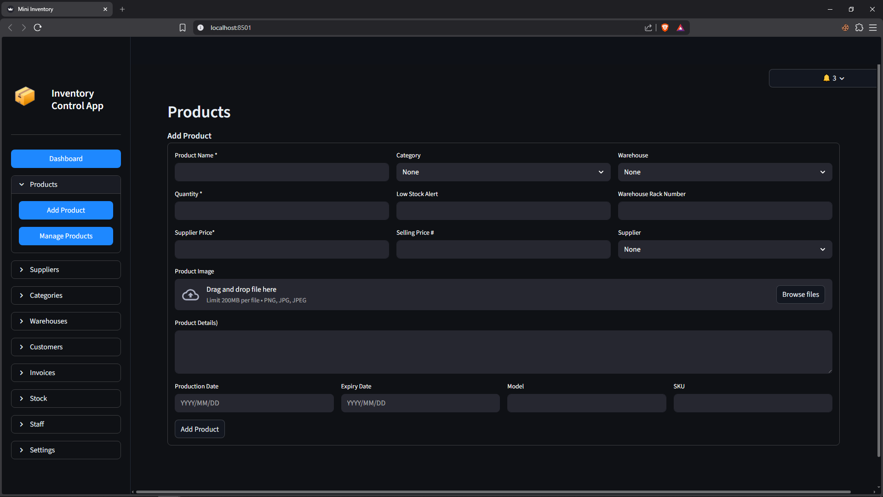Open the Warehouse dropdown
The width and height of the screenshot is (883, 497).
coord(725,172)
